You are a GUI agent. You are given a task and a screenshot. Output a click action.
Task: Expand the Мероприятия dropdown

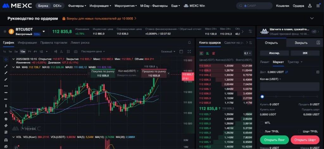click(x=126, y=6)
